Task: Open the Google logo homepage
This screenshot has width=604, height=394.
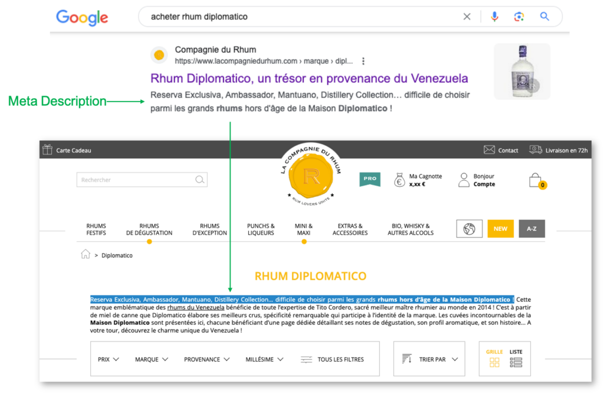Action: point(82,18)
